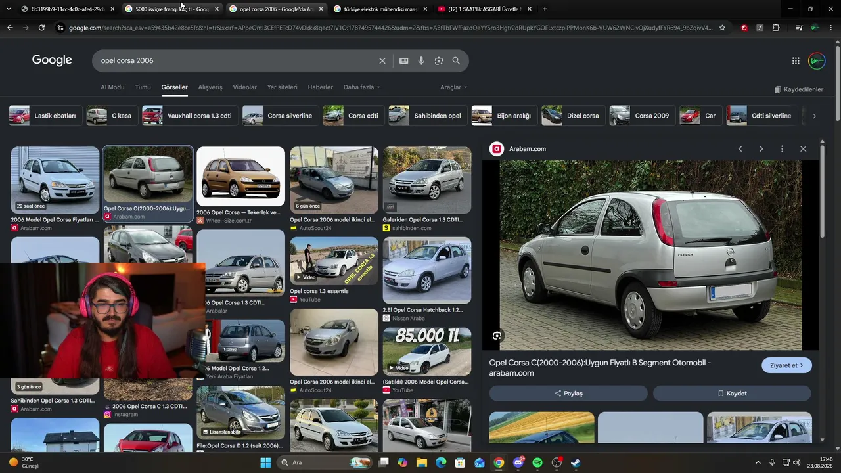Viewport: 841px width, 473px height.
Task: Open Steam from the taskbar
Action: 576,462
